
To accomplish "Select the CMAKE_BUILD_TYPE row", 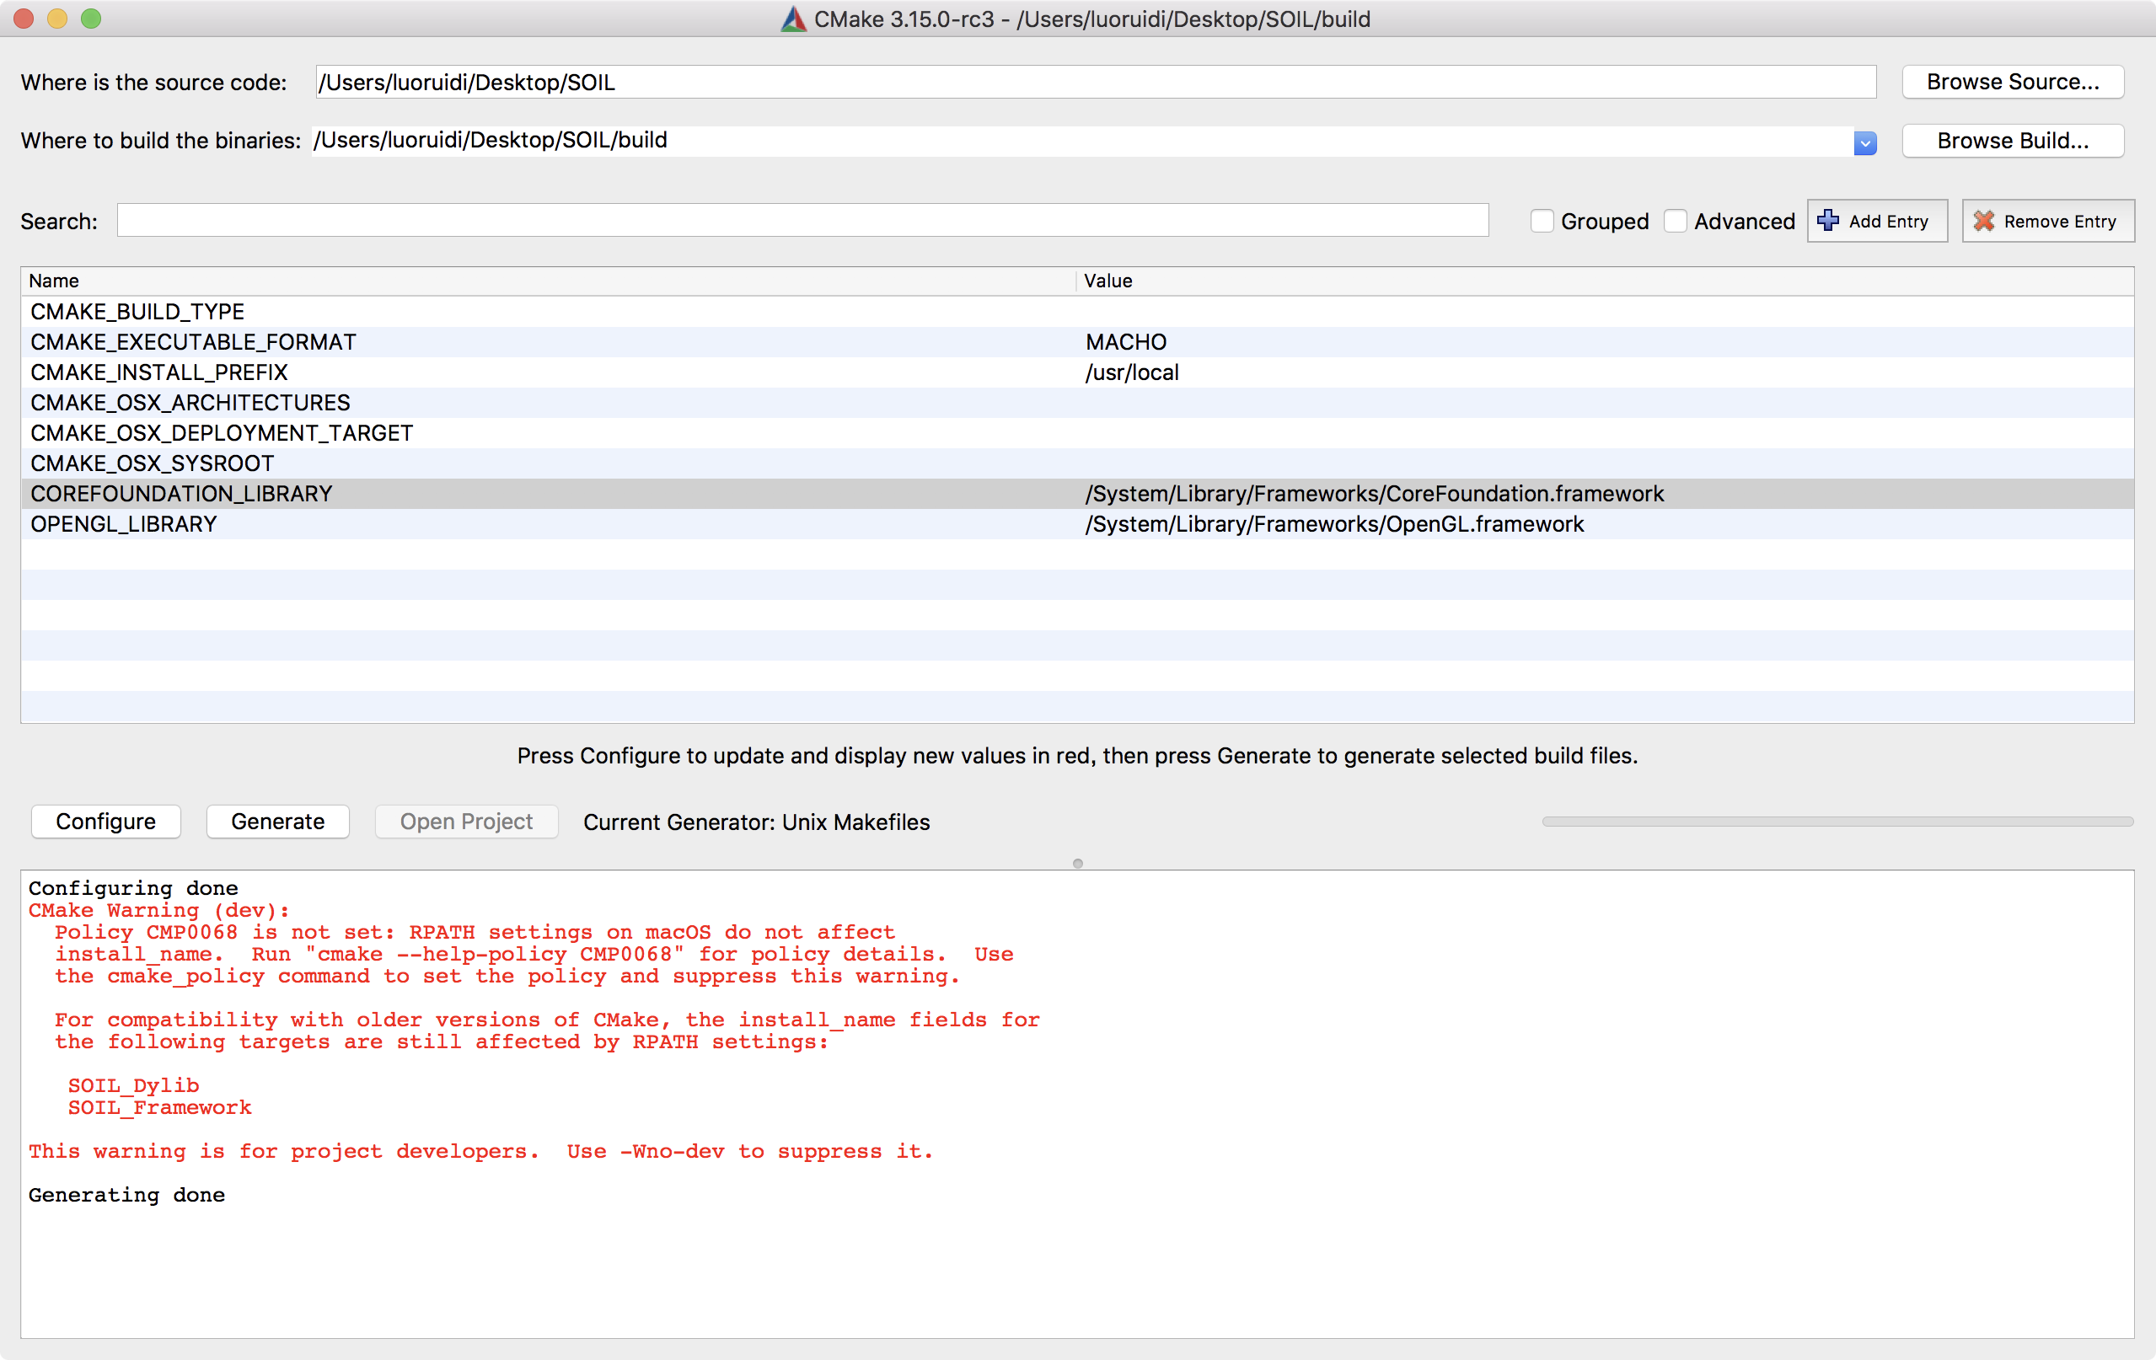I will [x=1077, y=312].
